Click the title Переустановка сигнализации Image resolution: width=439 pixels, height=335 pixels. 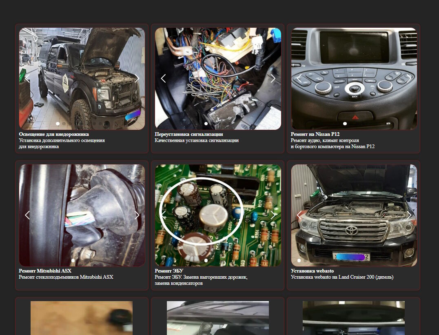(x=189, y=134)
